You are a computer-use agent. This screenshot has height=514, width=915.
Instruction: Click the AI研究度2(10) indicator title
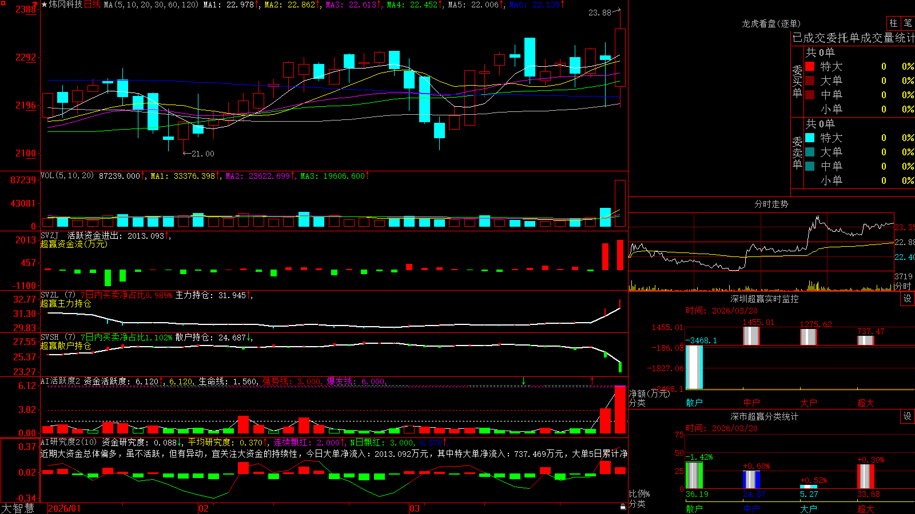pyautogui.click(x=69, y=442)
